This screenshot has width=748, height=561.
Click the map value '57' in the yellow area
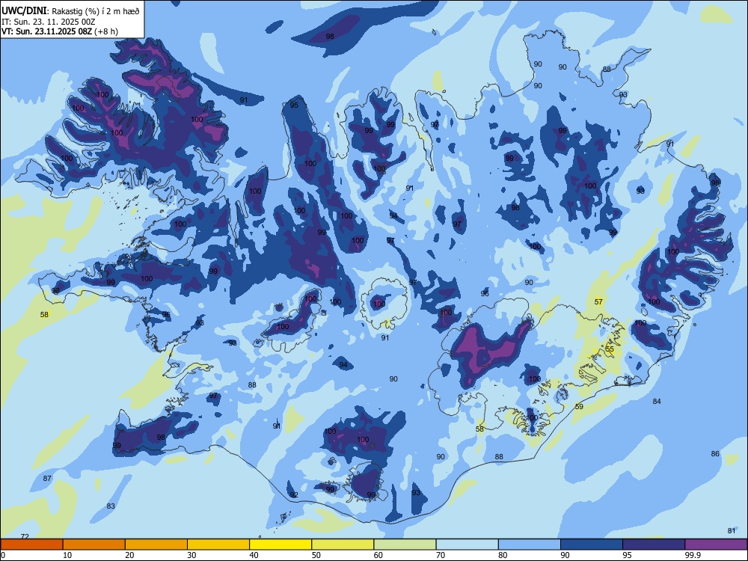pos(598,302)
